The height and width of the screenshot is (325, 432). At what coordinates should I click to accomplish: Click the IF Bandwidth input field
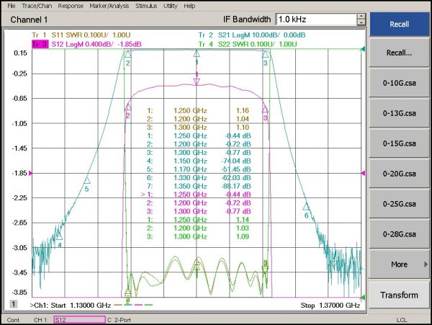tap(316, 19)
